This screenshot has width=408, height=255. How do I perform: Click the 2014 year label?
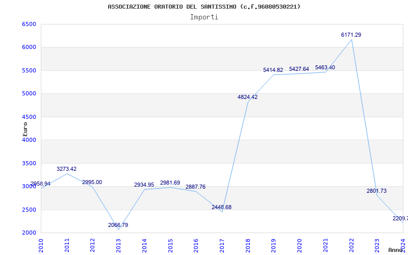(x=144, y=245)
